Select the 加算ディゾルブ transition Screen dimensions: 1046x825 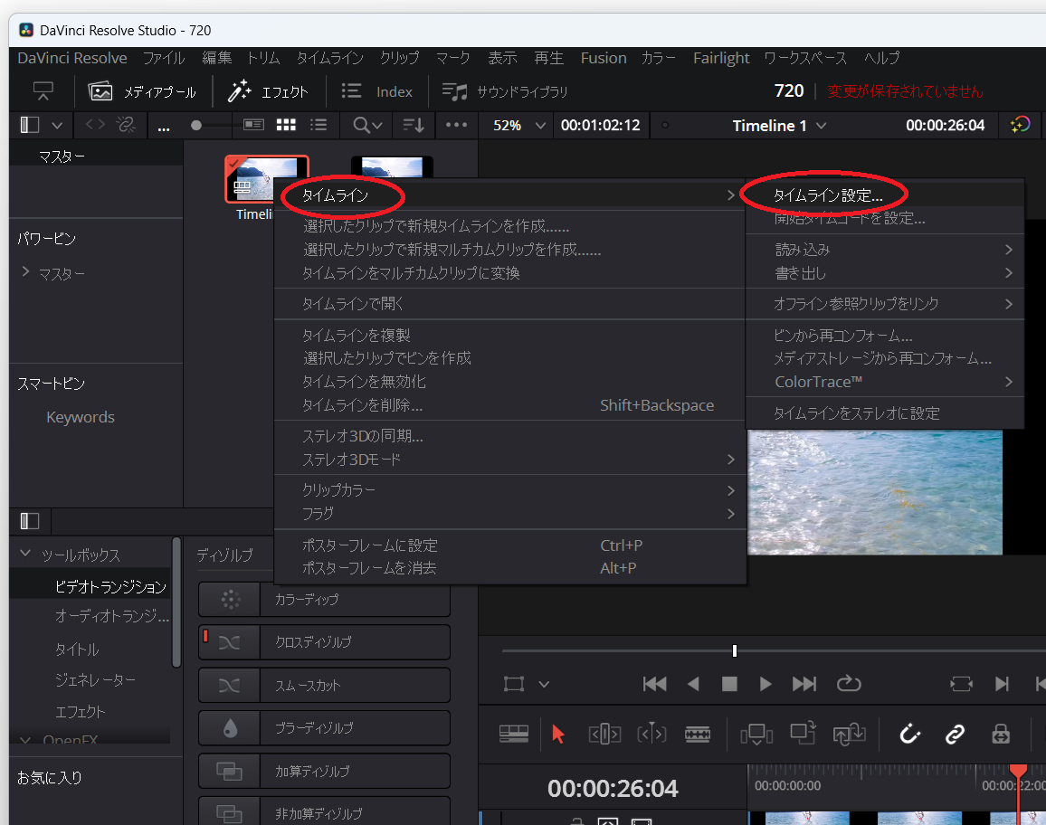pos(324,771)
